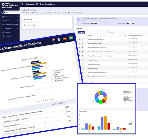Click the tallest orange bar in incidents chart

coord(105,123)
